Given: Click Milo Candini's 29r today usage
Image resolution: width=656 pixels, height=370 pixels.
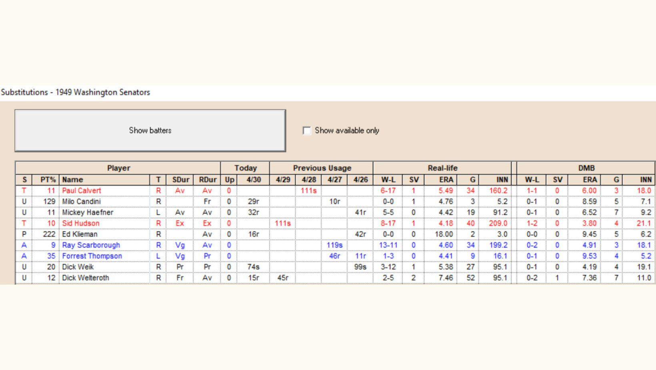Looking at the screenshot, I should [253, 201].
